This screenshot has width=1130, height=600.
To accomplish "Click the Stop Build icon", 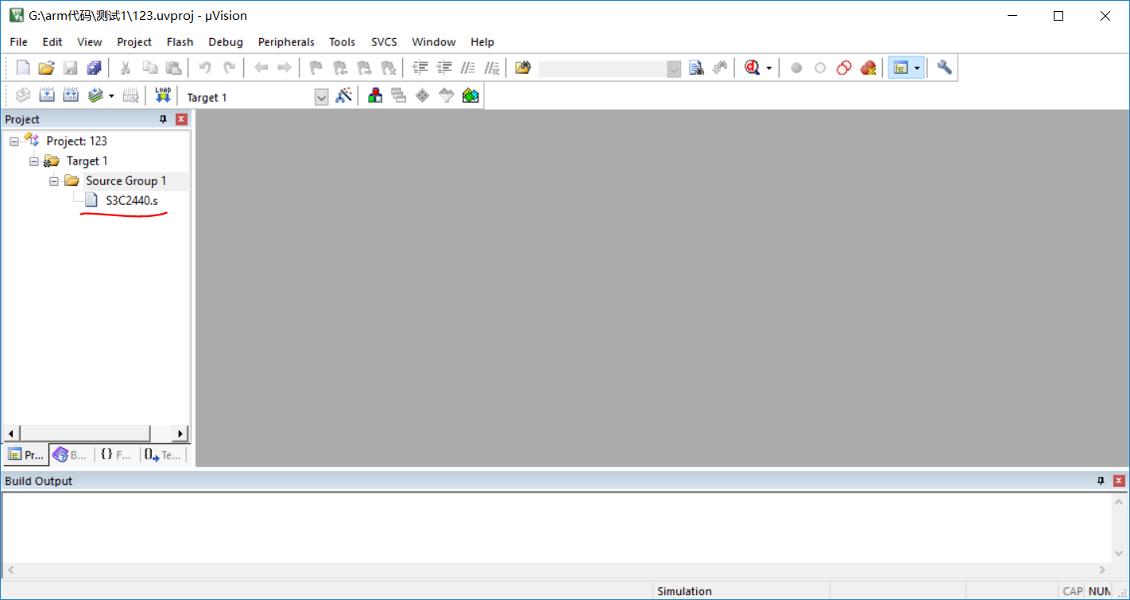I will pyautogui.click(x=131, y=96).
